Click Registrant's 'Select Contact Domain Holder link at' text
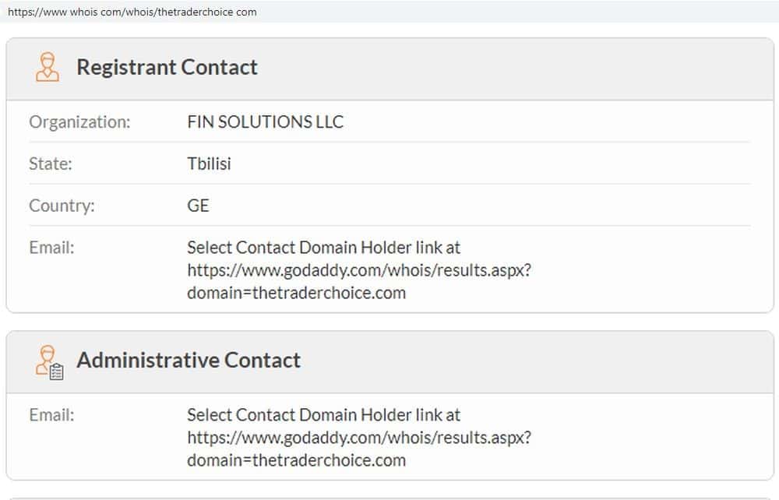The image size is (779, 500). 323,248
